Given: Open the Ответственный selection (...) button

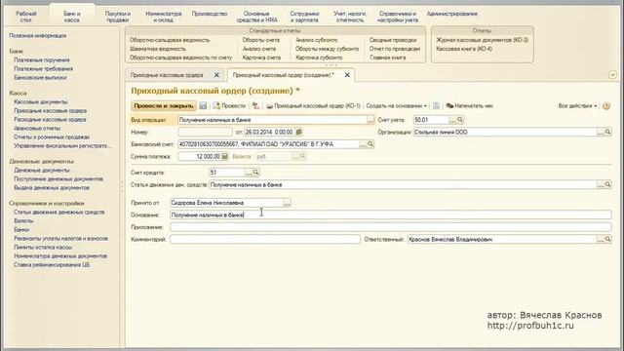Looking at the screenshot, I should click(601, 239).
